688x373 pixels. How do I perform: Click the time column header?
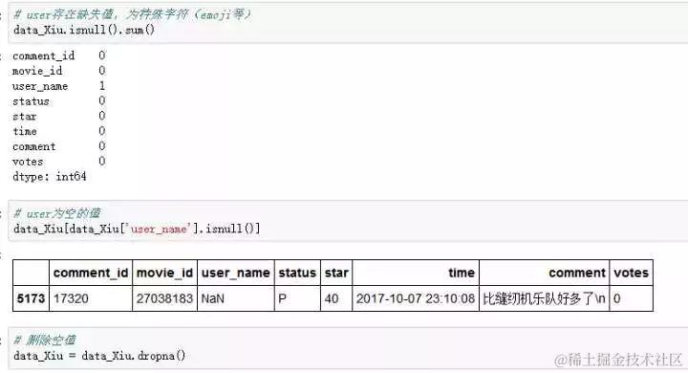[416, 273]
